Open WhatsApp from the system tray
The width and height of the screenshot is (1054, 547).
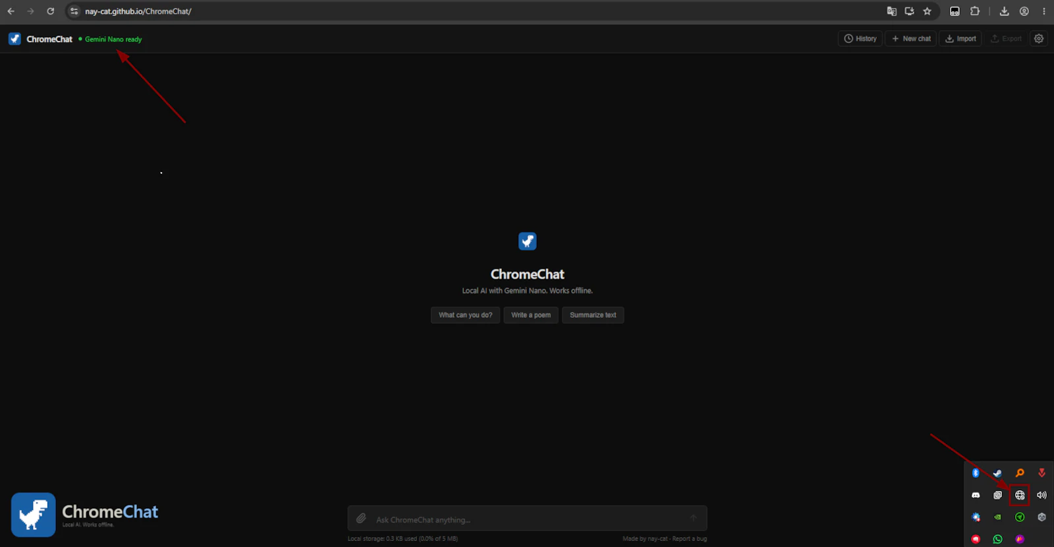point(997,539)
